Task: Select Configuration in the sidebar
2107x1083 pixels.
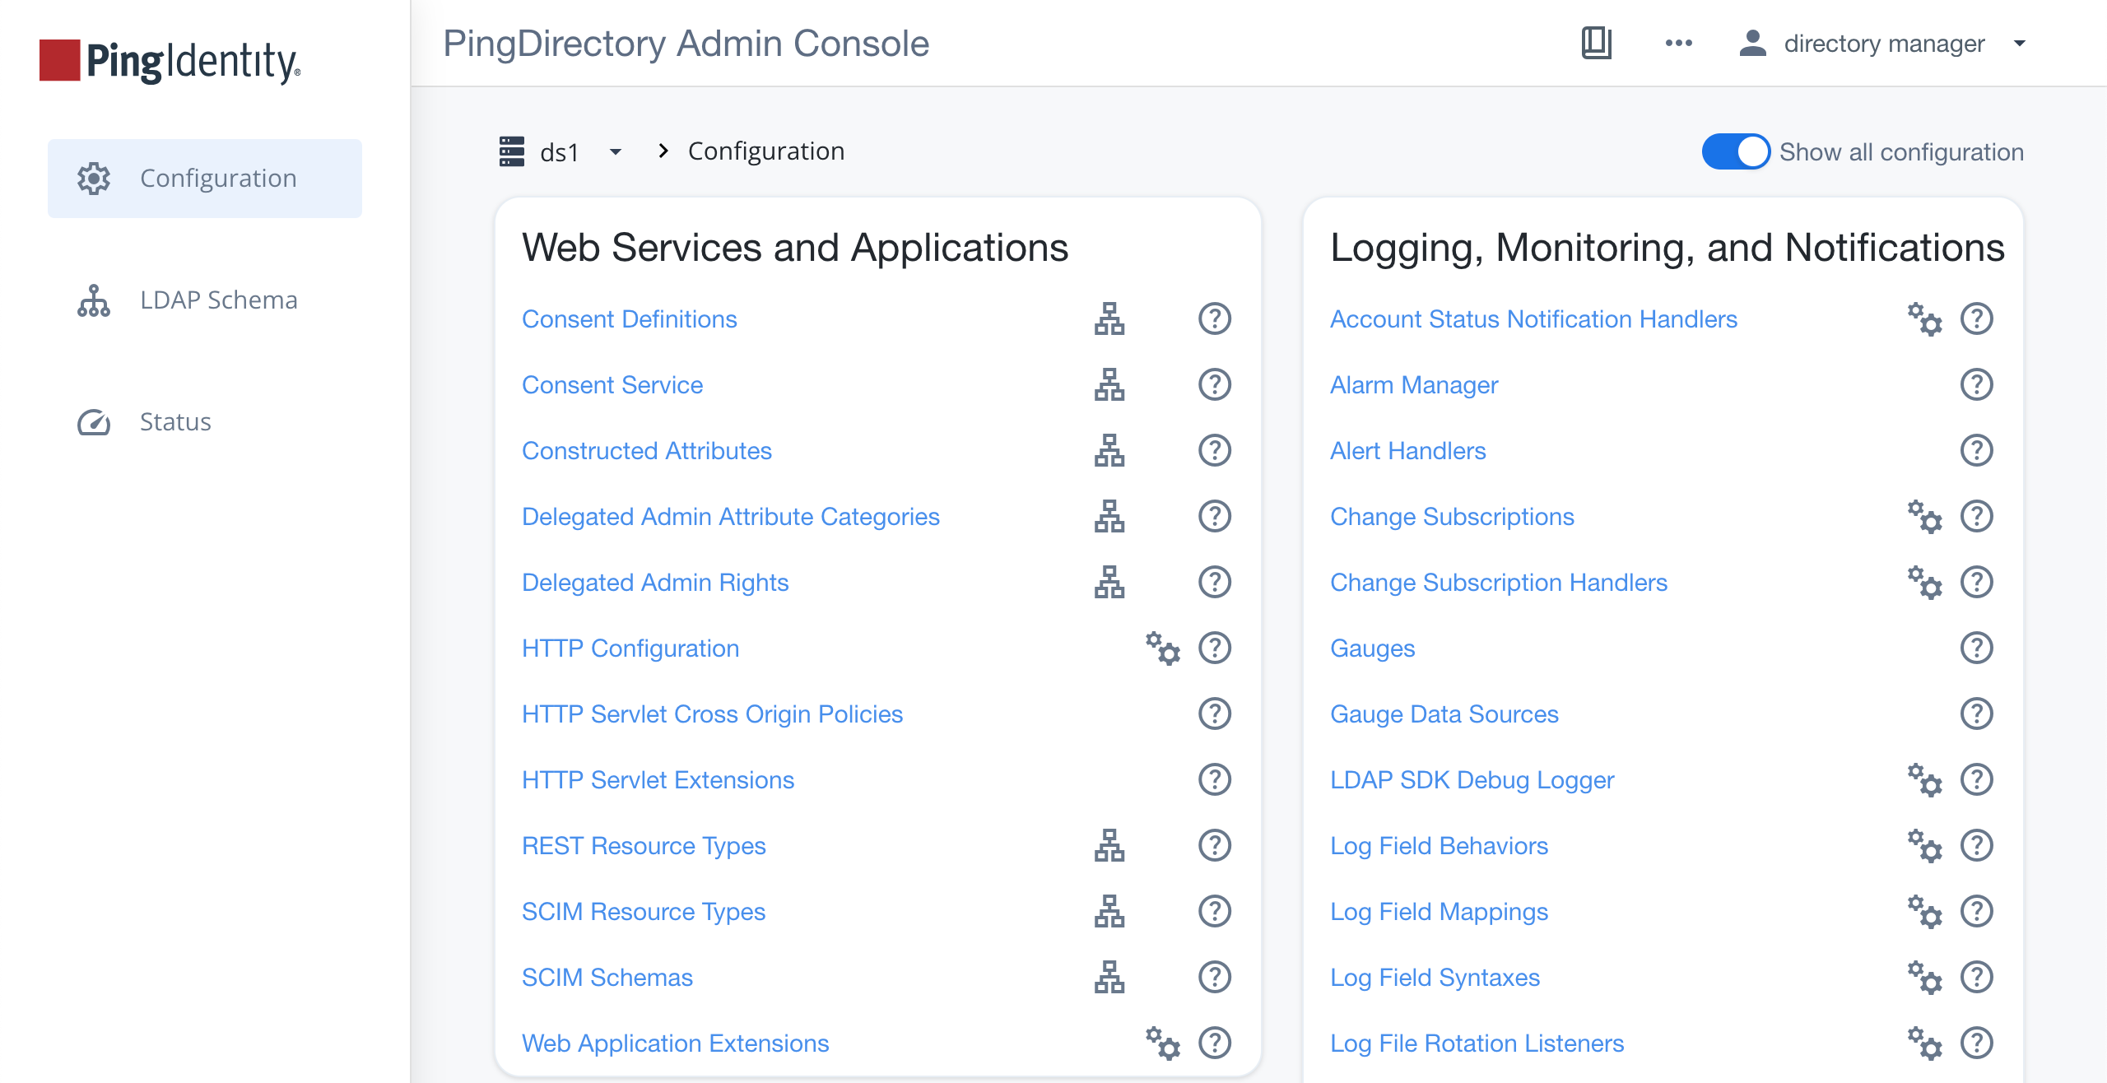Action: pos(205,179)
